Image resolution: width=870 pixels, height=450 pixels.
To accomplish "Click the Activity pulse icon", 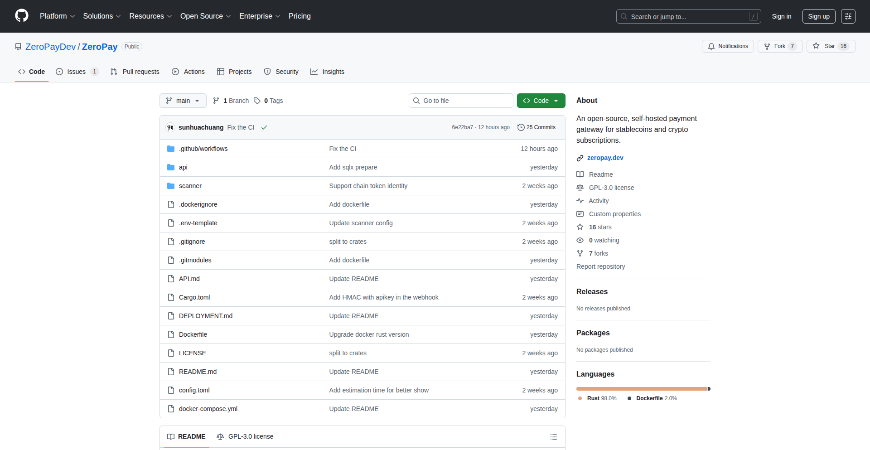I will pos(580,201).
